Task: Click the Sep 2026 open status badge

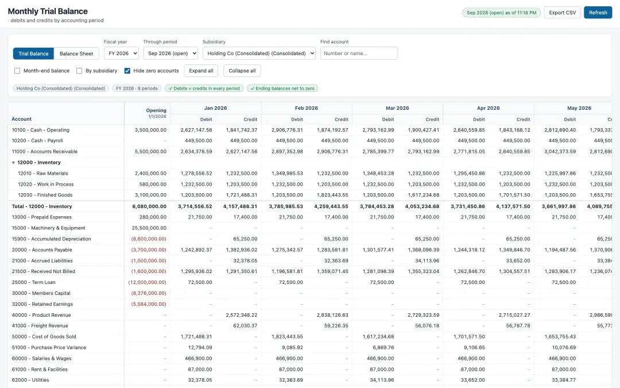Action: pyautogui.click(x=501, y=13)
